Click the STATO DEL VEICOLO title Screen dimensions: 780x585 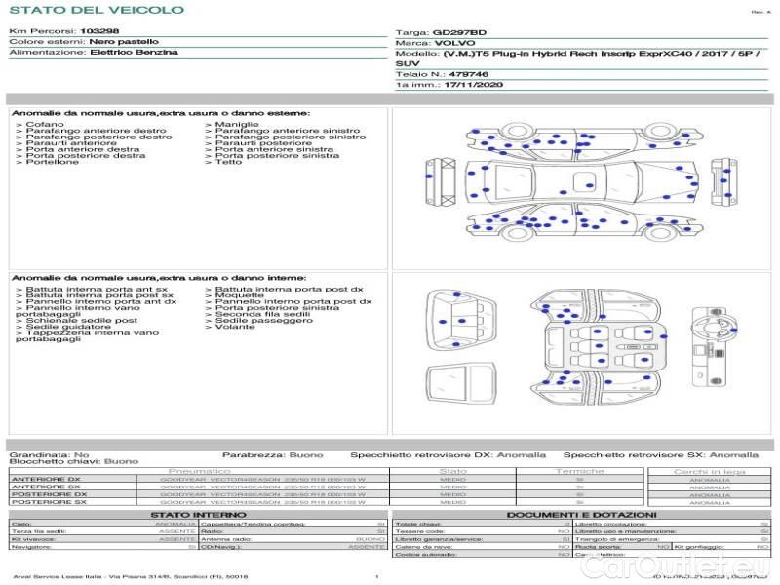[97, 11]
